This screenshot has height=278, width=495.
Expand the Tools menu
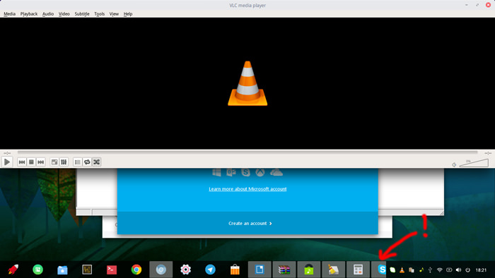[99, 14]
